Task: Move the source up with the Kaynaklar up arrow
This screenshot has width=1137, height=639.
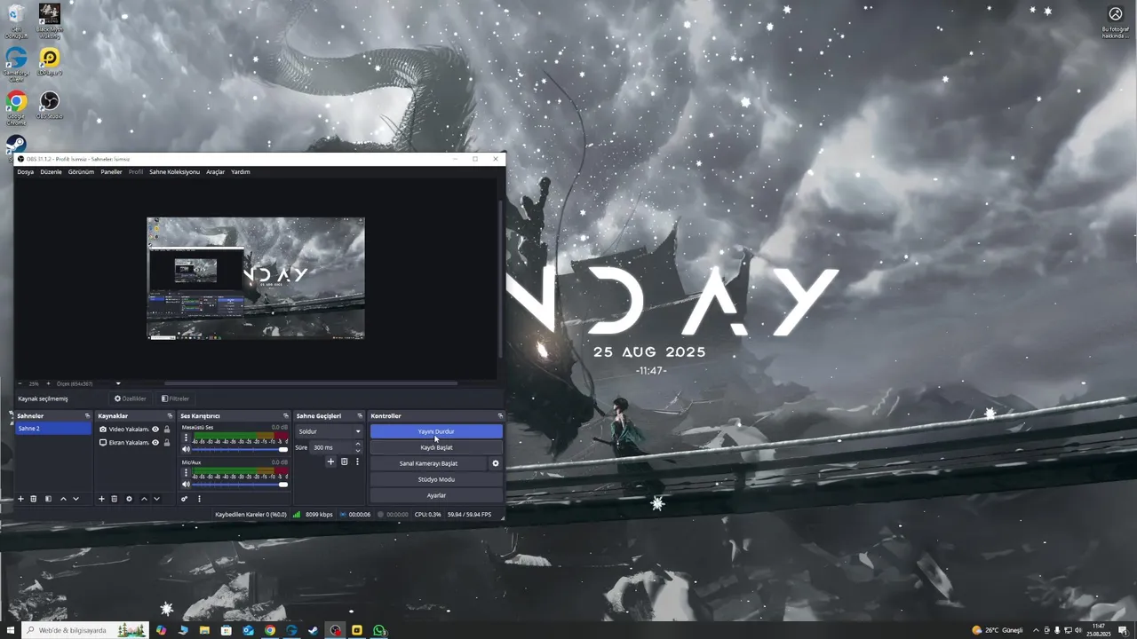Action: 144,499
